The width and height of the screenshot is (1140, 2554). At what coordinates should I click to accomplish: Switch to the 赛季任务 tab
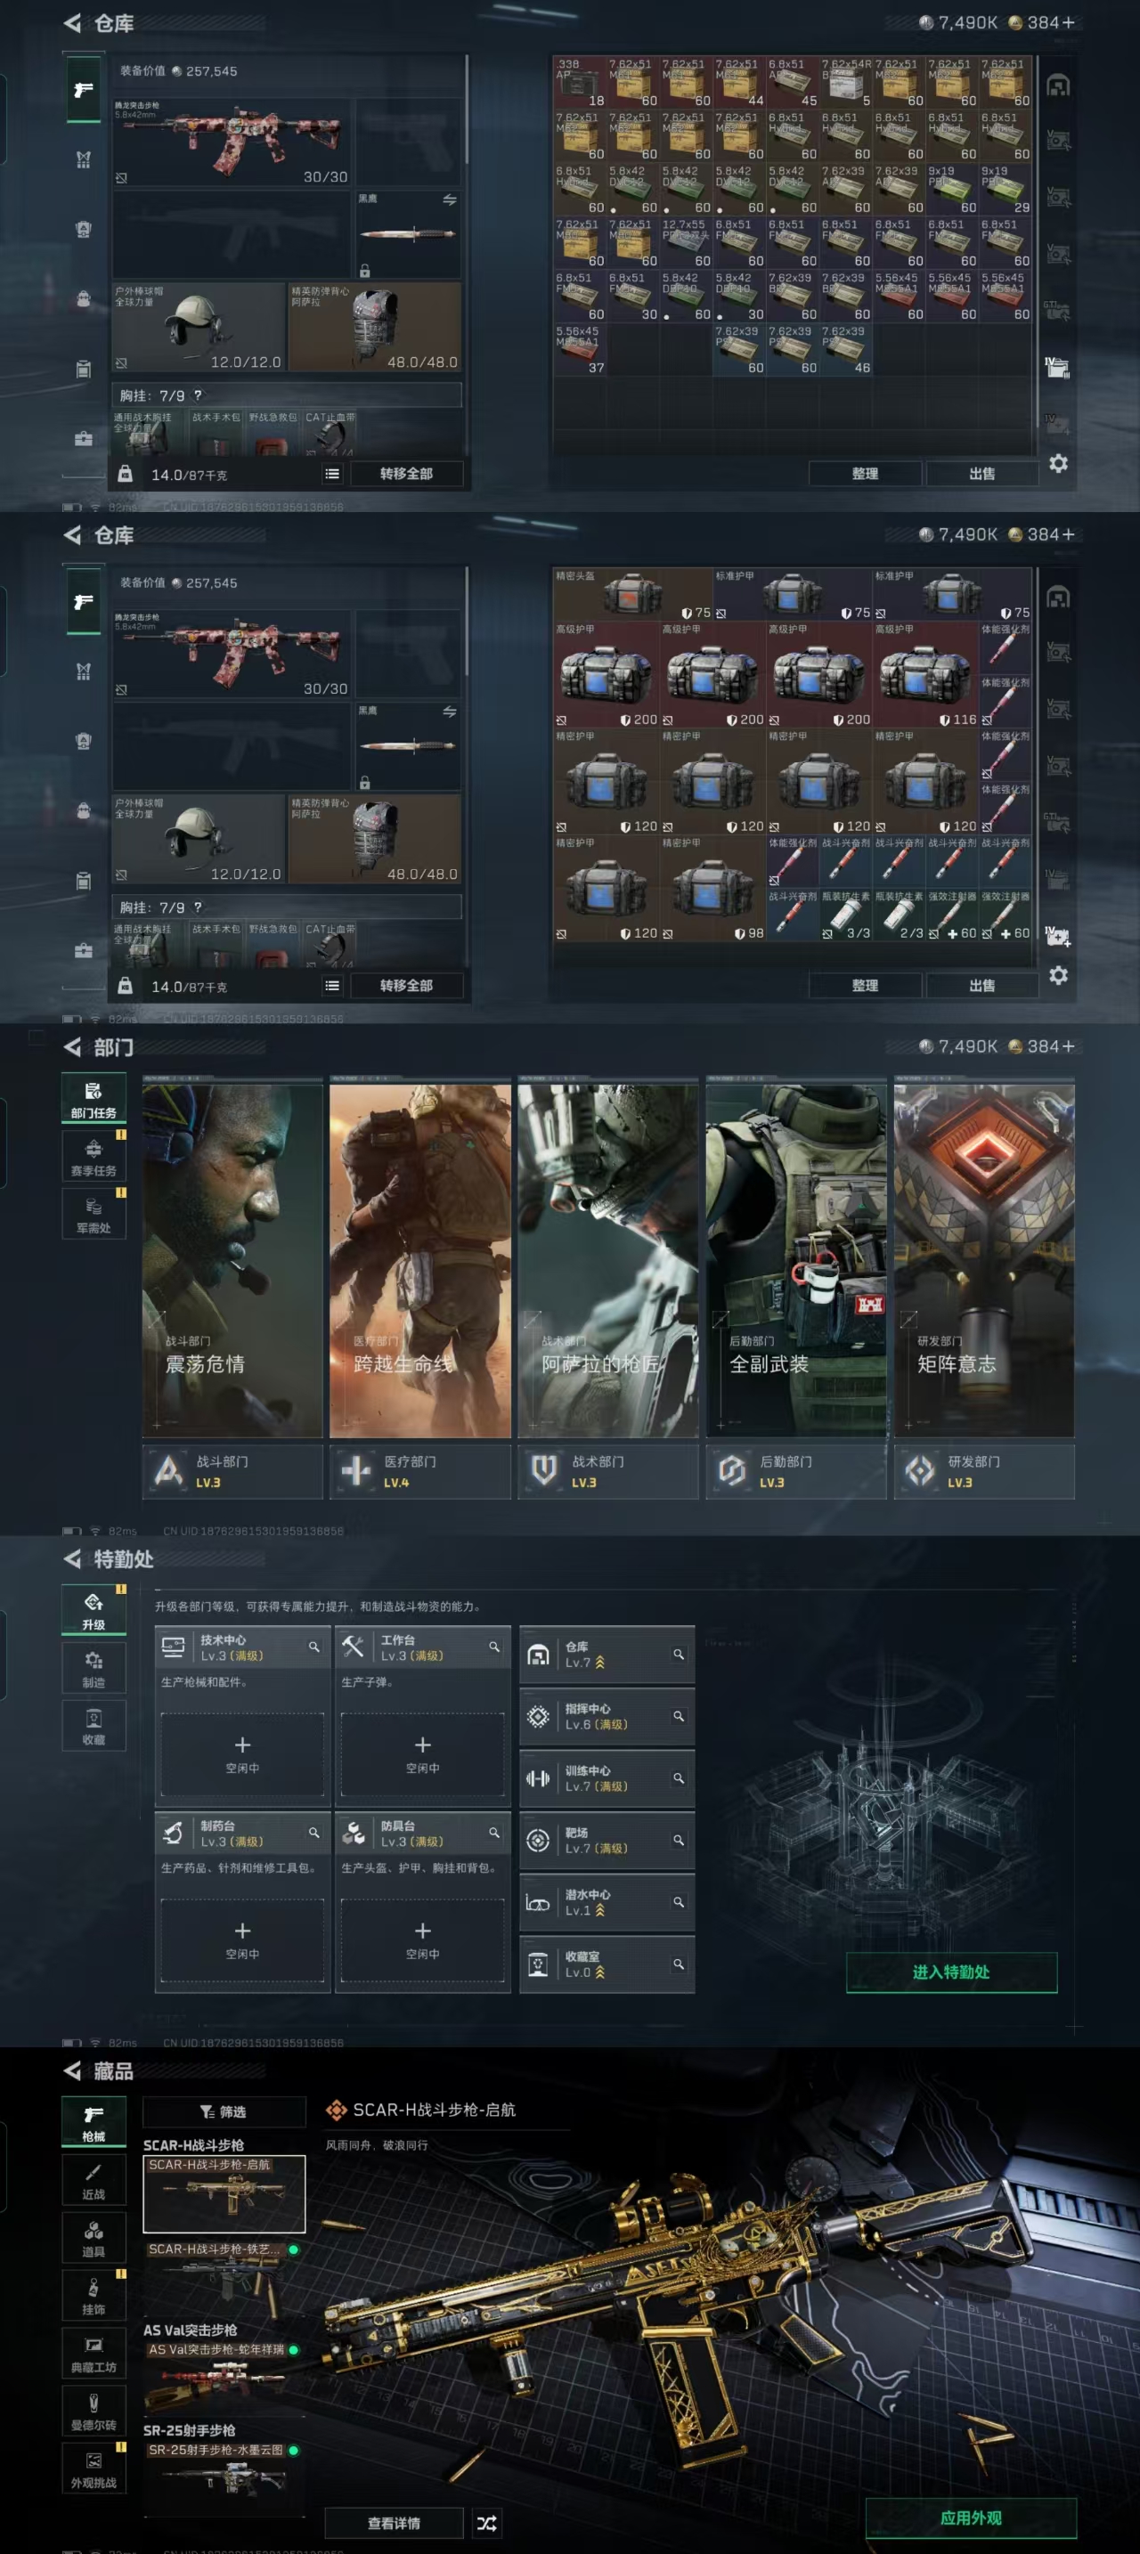coord(94,1156)
